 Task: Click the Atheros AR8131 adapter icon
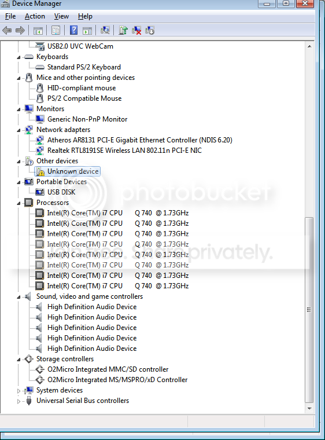(40, 140)
